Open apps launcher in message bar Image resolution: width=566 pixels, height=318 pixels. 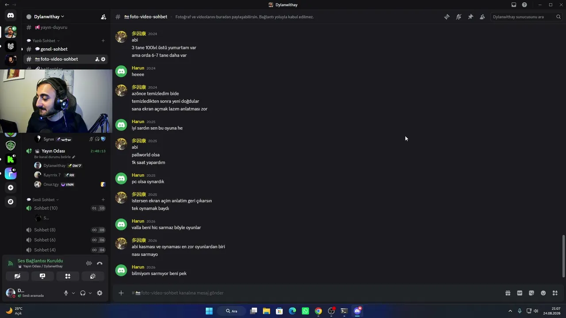555,293
